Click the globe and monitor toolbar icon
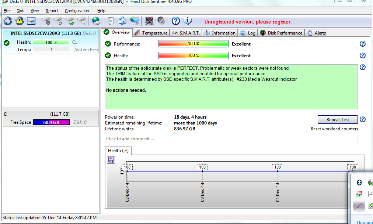The width and height of the screenshot is (373, 224). tap(135, 21)
